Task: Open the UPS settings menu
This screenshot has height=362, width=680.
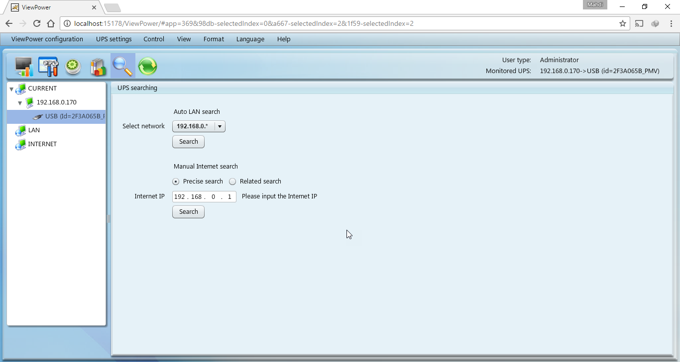Action: (113, 39)
